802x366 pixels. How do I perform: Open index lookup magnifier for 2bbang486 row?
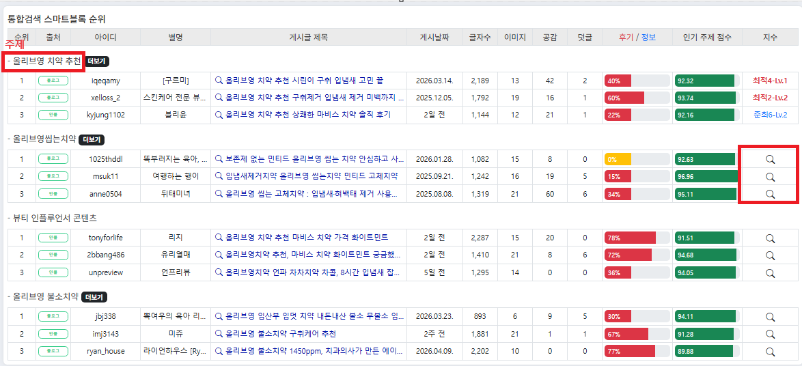click(770, 255)
